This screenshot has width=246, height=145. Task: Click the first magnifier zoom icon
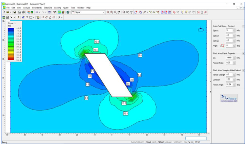(108, 12)
